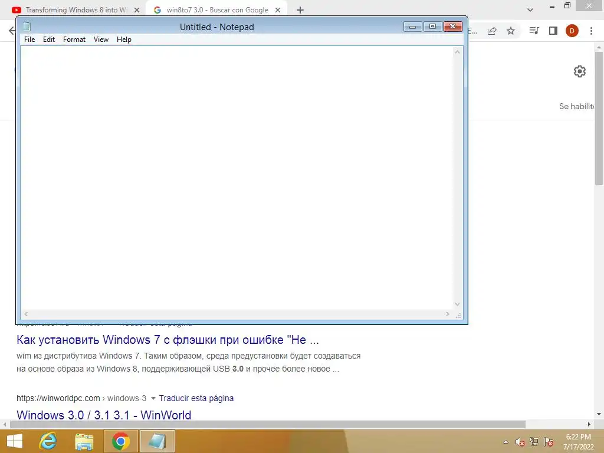
Task: Click Notepad vertical scrollbar down arrow
Action: coord(457,304)
